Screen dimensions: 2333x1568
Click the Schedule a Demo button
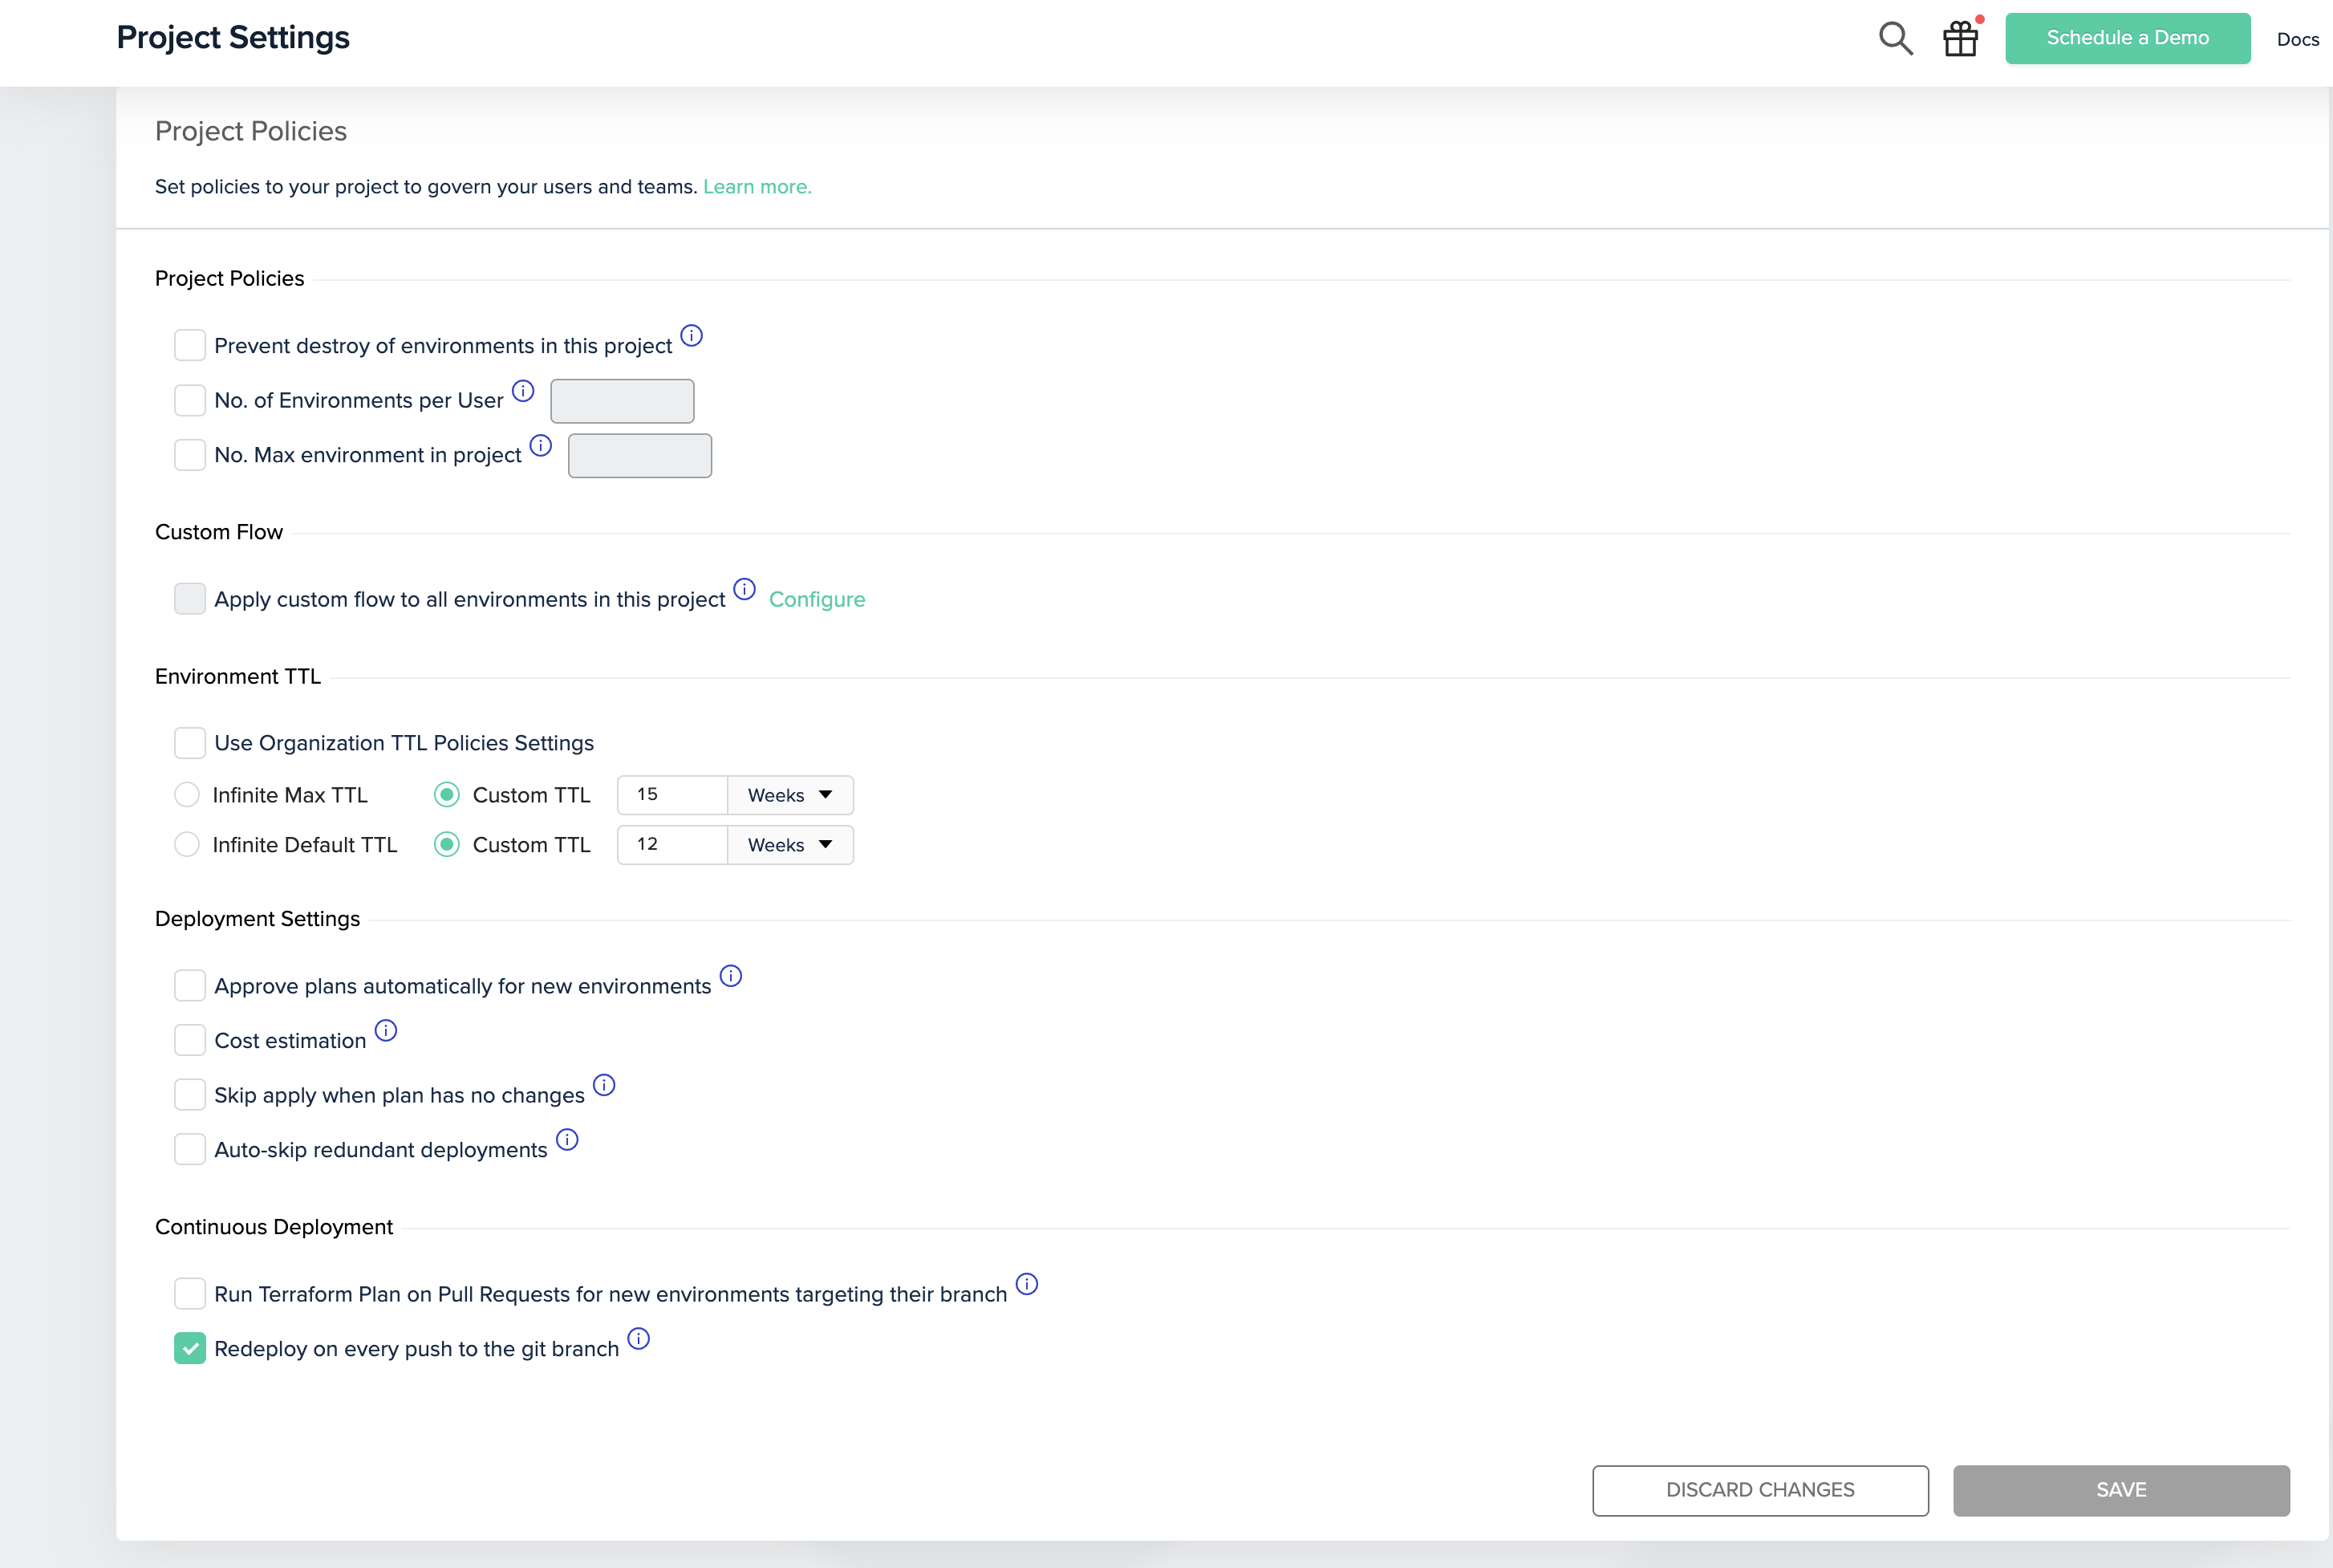(x=2127, y=38)
